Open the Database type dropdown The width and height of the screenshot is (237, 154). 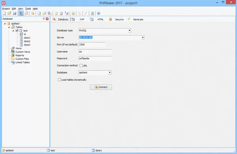(130, 30)
